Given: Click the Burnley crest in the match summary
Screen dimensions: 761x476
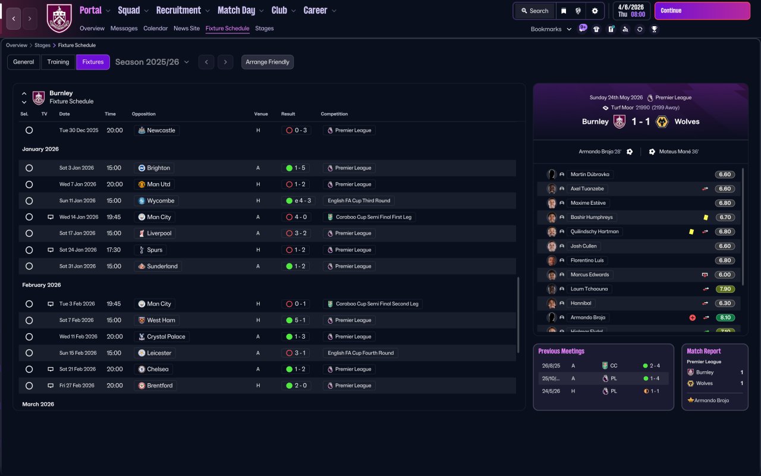Looking at the screenshot, I should tap(619, 121).
